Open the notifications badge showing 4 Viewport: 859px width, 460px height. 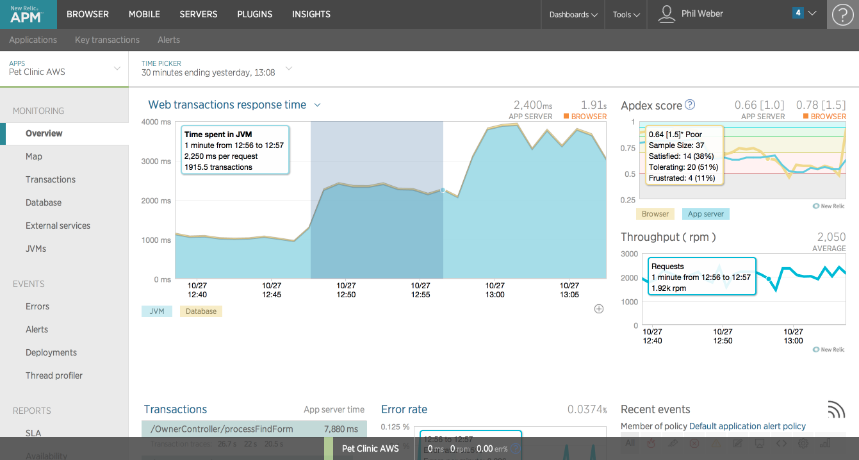798,13
